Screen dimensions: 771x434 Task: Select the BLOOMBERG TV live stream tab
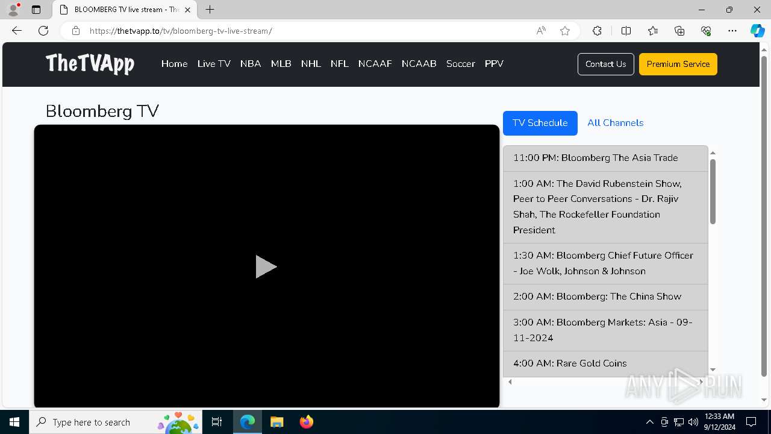(123, 10)
